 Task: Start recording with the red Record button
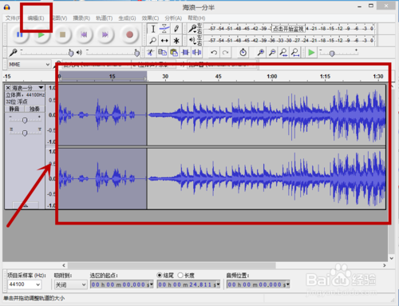point(129,34)
